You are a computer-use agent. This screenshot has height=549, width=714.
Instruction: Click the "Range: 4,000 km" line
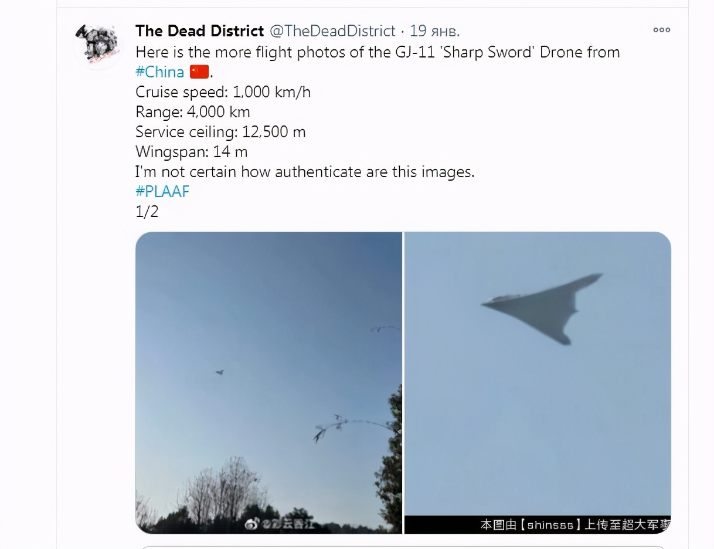pos(192,112)
